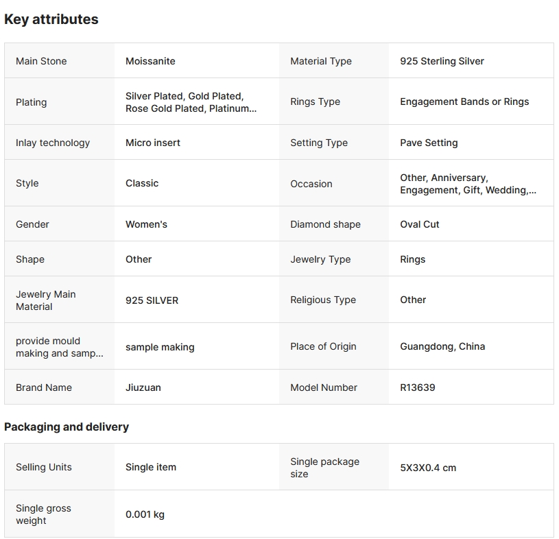Select the Oval Cut diamond shape value
Viewport: 559px width, 539px height.
[x=420, y=224]
